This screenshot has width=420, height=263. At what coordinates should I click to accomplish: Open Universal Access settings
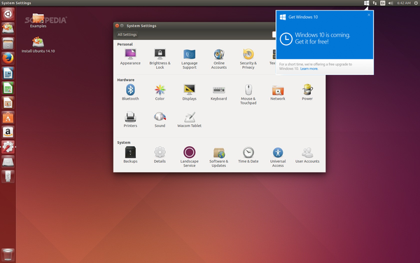(278, 157)
